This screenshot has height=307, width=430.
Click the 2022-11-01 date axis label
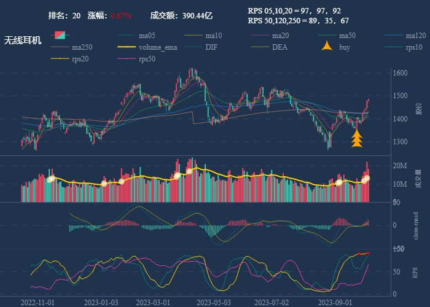(37, 302)
